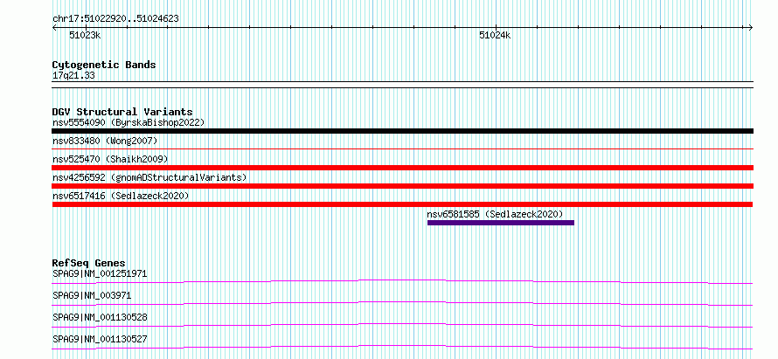Open SPAG9|NM_001130527 transcript label
Screen dimensions: 778x359
click(x=100, y=339)
